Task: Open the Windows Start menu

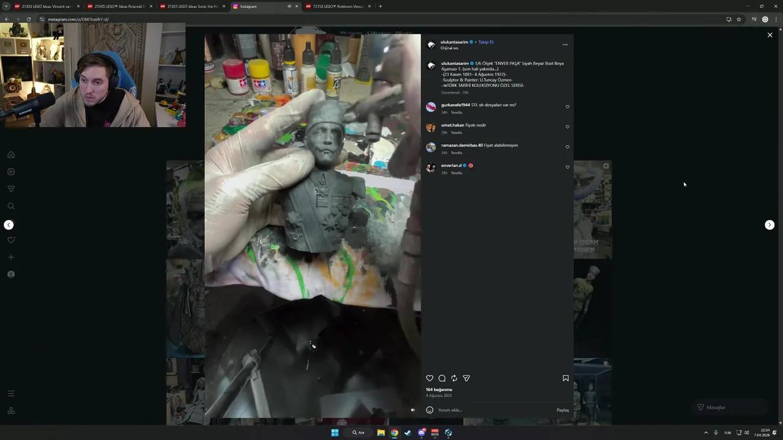Action: tap(335, 433)
